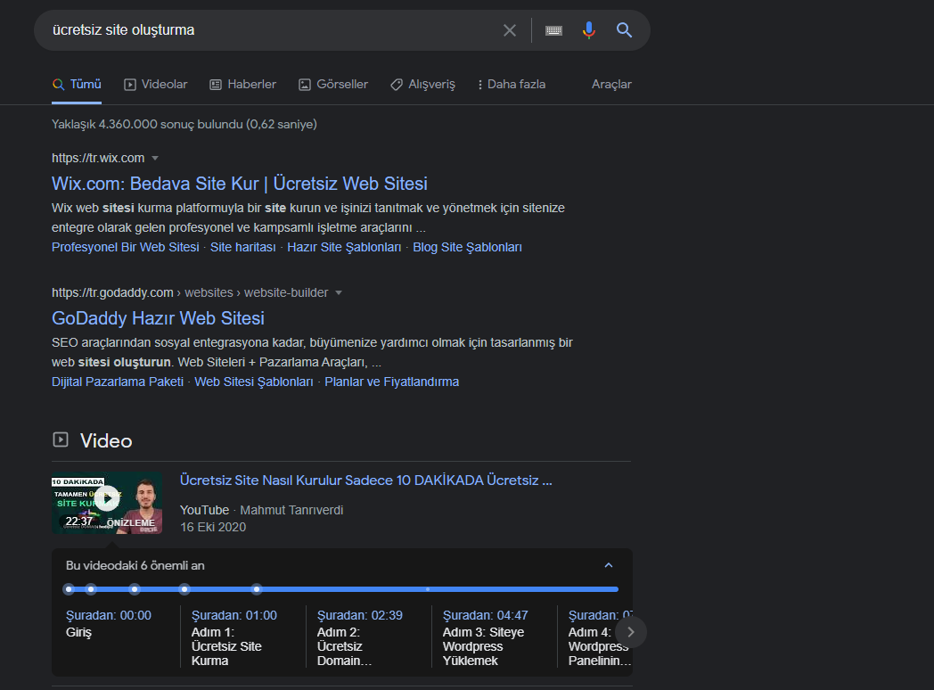Jump to third timeline marker on moments bar
The width and height of the screenshot is (934, 690).
[x=135, y=589]
